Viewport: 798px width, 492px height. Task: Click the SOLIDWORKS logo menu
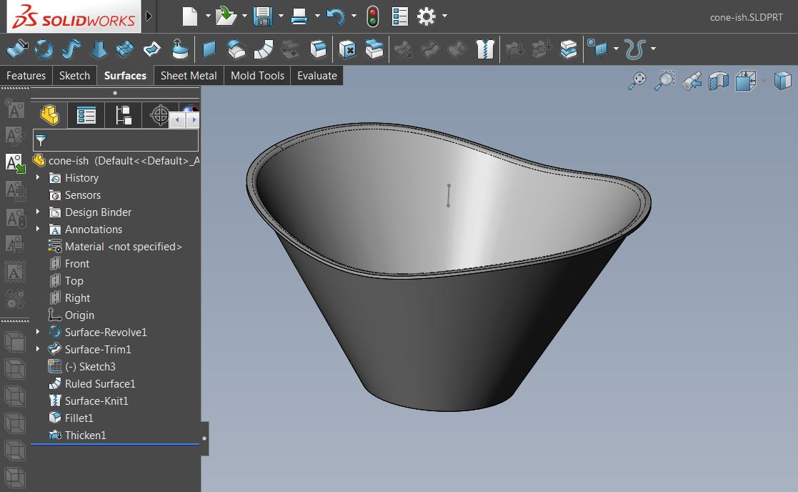71,16
